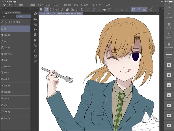Open the Color Set grid palette icon
This screenshot has width=174, height=131.
point(35,35)
